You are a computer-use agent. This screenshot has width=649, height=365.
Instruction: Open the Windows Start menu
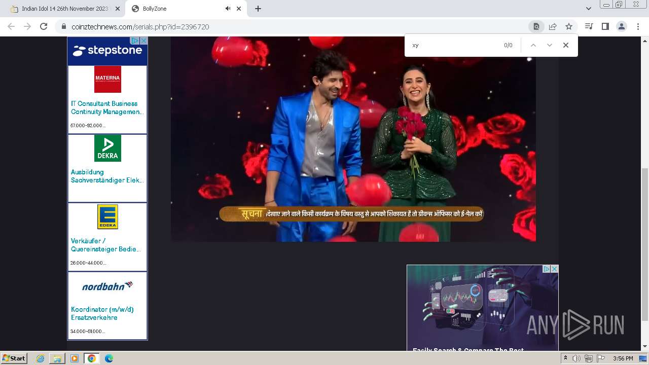[x=14, y=358]
